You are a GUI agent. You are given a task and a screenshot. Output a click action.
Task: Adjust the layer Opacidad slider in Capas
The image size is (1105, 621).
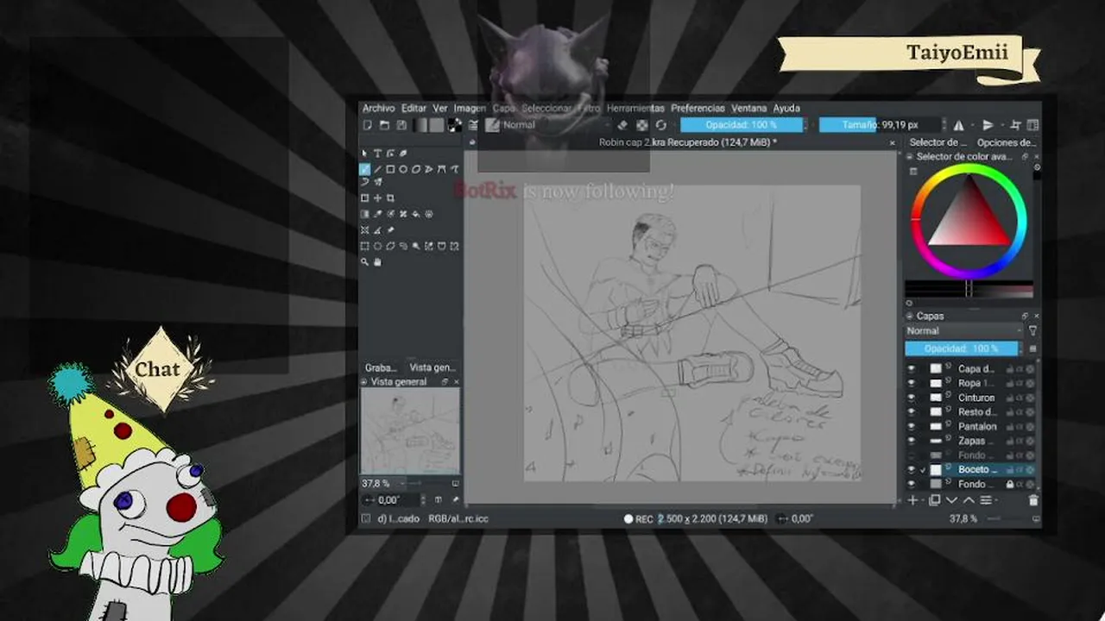[962, 348]
